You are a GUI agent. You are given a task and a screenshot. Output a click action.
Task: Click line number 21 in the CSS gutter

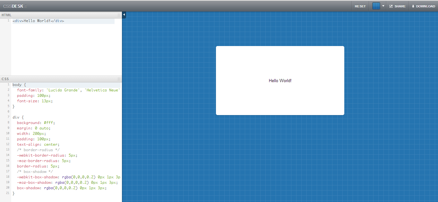pos(7,193)
